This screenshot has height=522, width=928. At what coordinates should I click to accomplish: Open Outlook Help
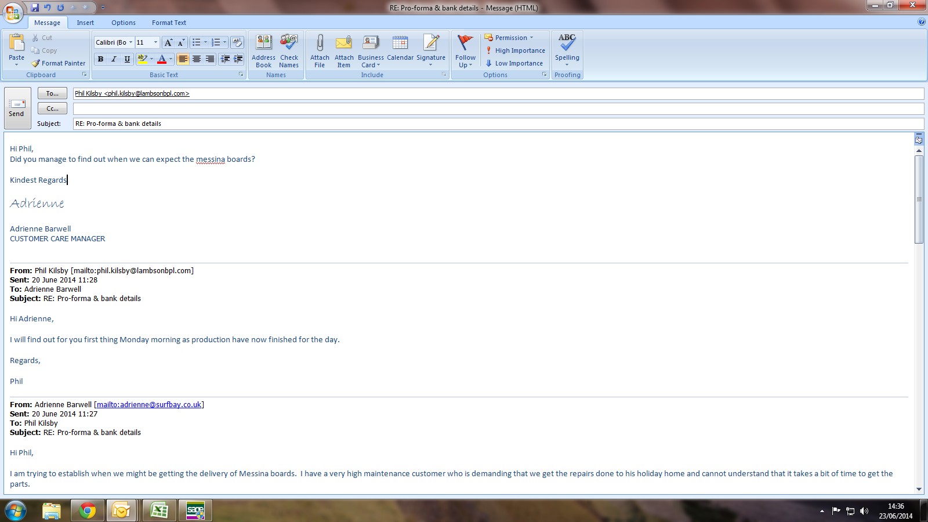[x=922, y=22]
